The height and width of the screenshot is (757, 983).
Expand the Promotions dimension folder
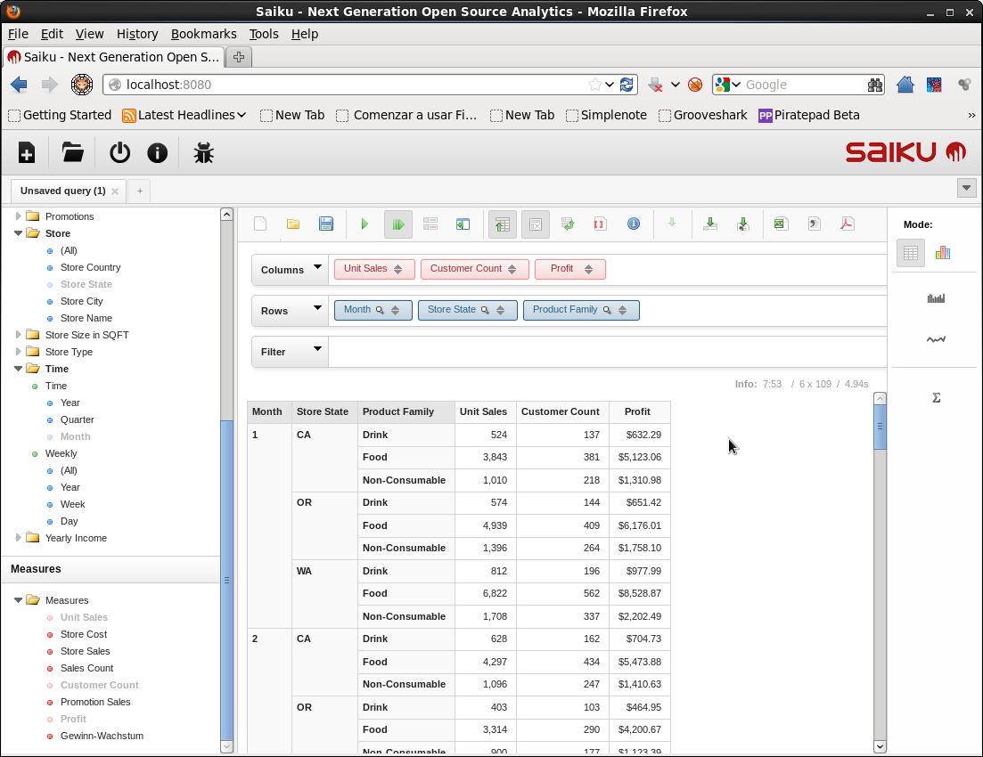(x=19, y=216)
